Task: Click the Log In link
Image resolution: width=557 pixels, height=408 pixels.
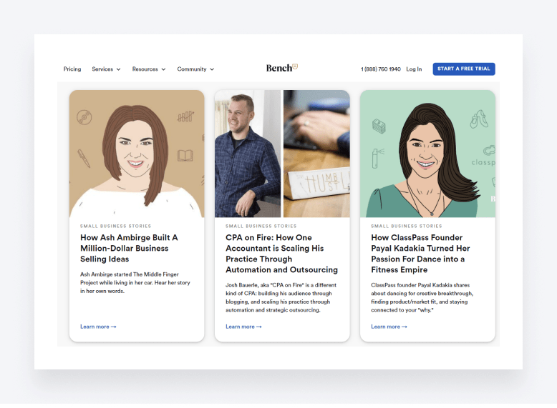Action: tap(414, 69)
